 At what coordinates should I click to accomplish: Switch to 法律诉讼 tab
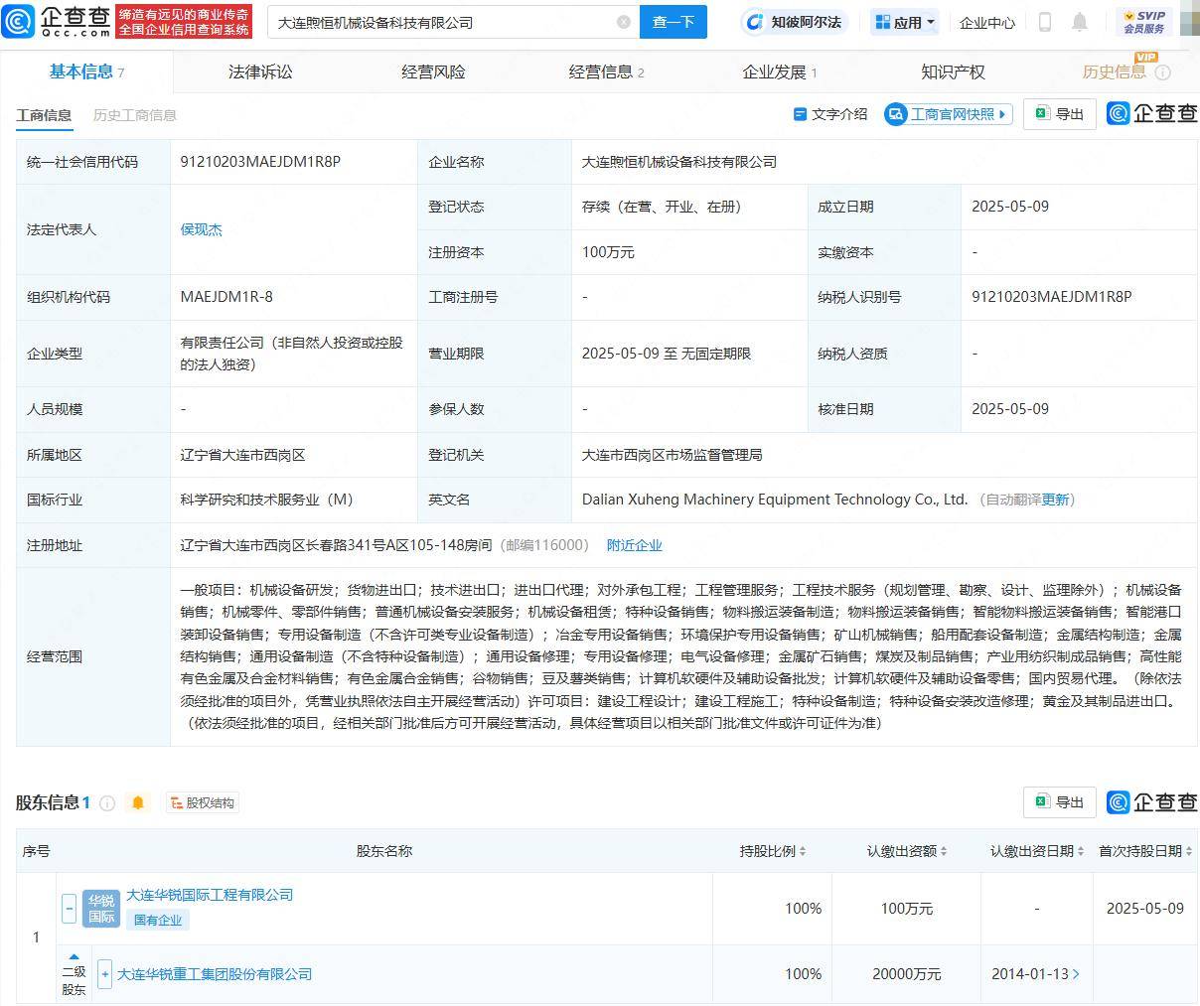pyautogui.click(x=260, y=72)
